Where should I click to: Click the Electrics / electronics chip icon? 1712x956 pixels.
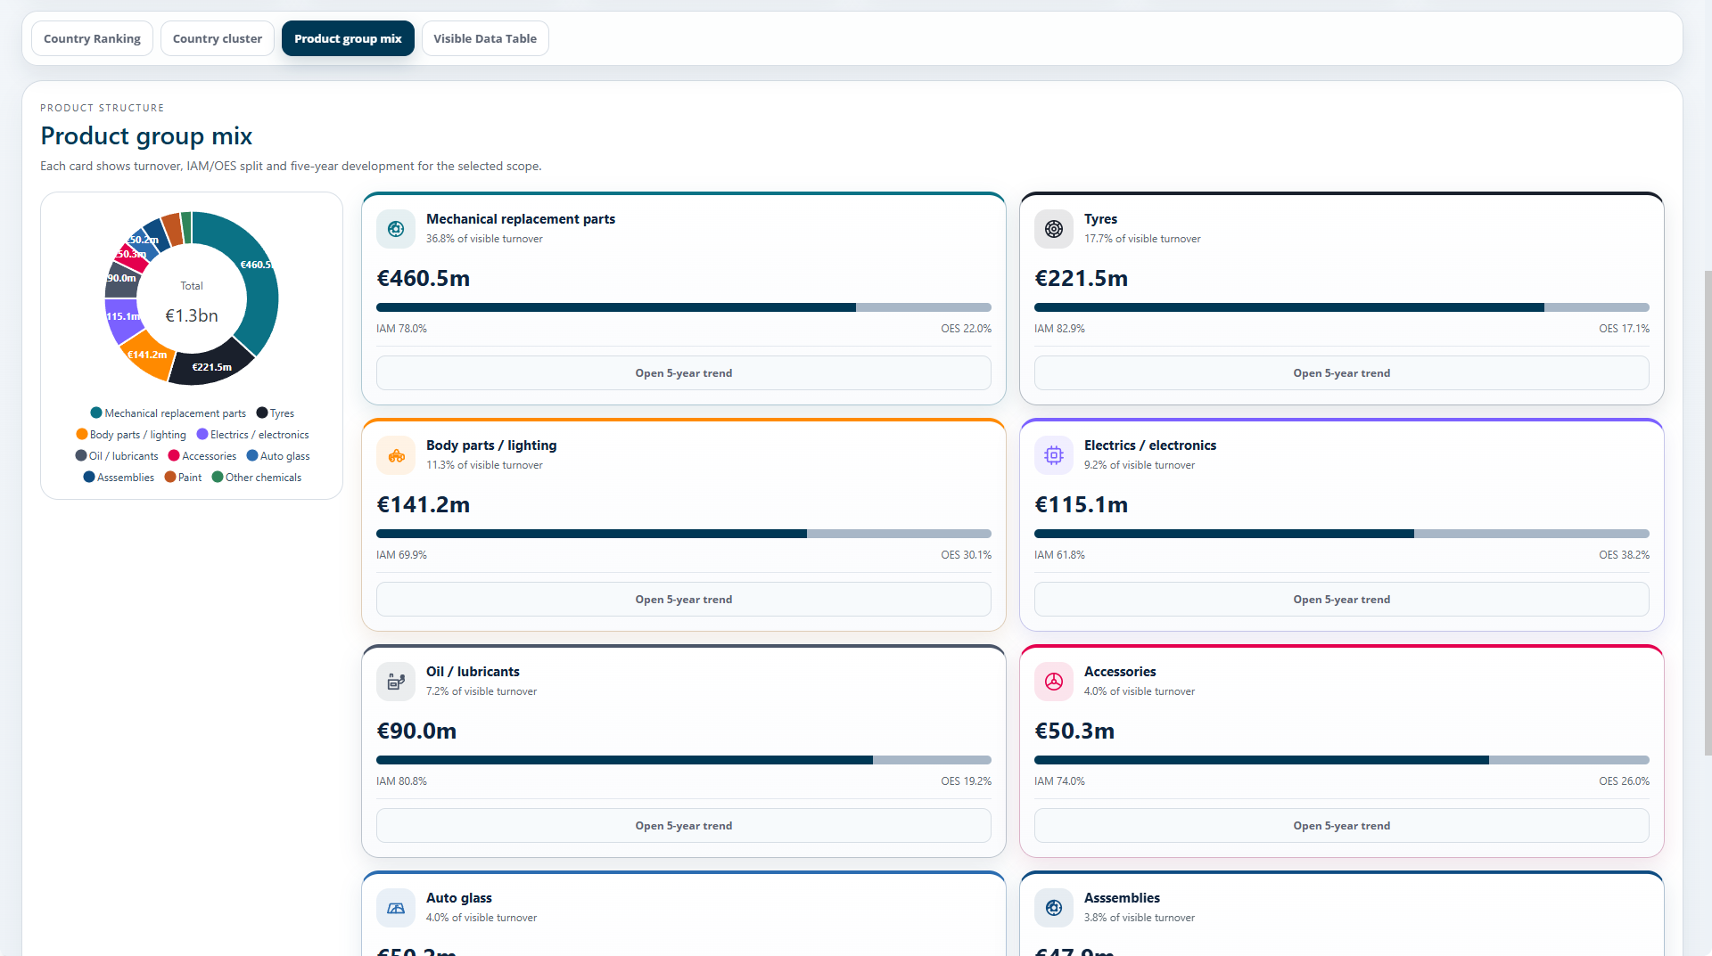tap(1054, 455)
